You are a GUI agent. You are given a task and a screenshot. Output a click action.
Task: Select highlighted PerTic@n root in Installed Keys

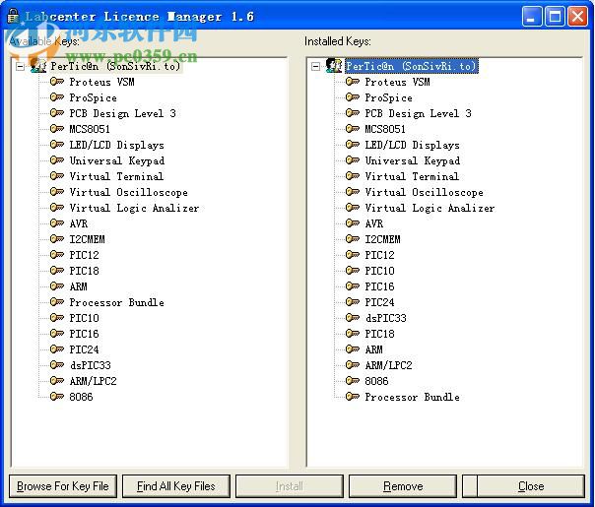pyautogui.click(x=412, y=66)
